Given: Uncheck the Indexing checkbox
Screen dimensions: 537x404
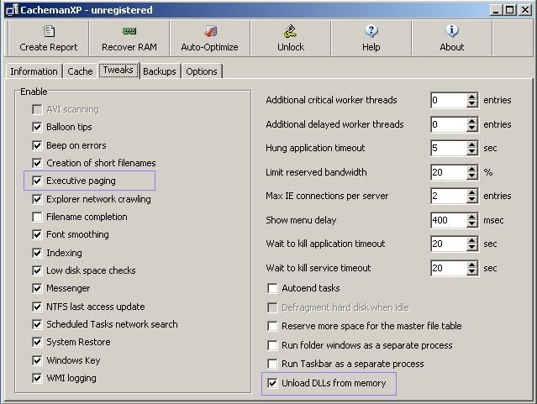Looking at the screenshot, I should coord(37,253).
